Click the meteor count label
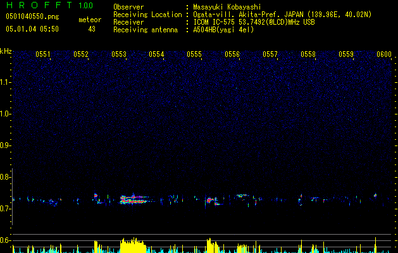This screenshot has height=253, width=398. tap(90, 20)
